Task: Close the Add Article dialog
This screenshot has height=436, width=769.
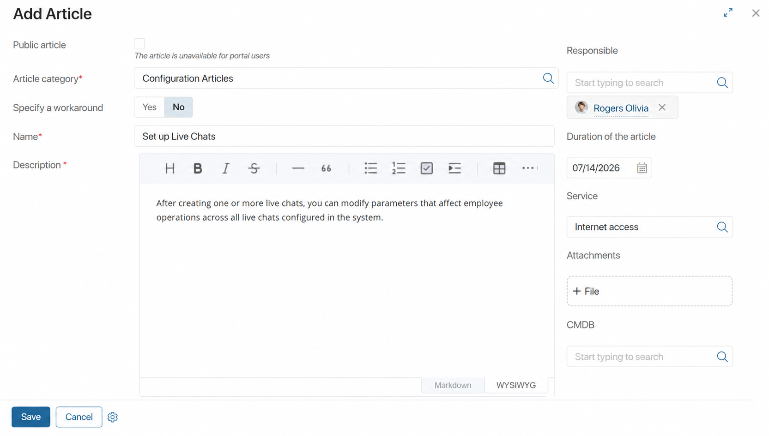Action: [x=756, y=13]
